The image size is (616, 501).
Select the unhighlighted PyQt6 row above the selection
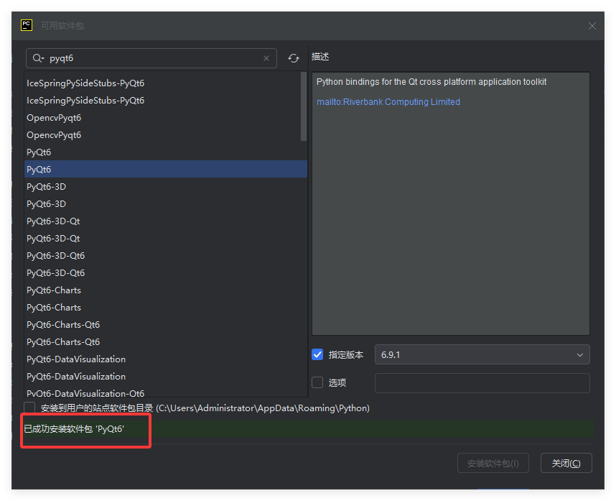(165, 152)
